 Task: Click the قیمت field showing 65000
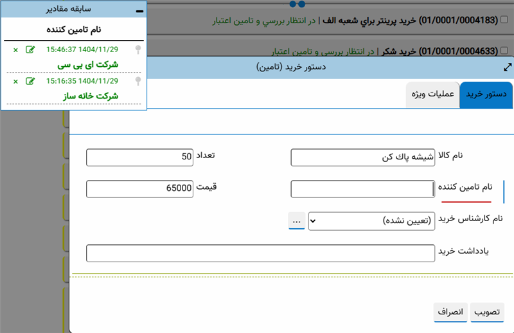(x=140, y=189)
